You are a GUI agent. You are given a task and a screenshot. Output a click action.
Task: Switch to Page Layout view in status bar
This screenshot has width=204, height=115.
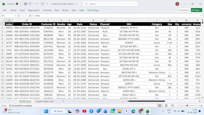166,105
